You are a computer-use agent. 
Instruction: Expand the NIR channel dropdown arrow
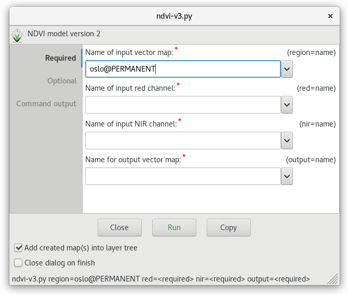287,141
